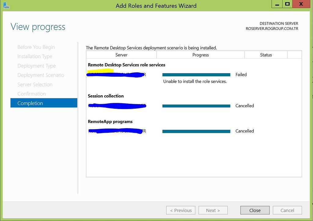Click the Server column header
The image size is (313, 221).
[x=121, y=55]
